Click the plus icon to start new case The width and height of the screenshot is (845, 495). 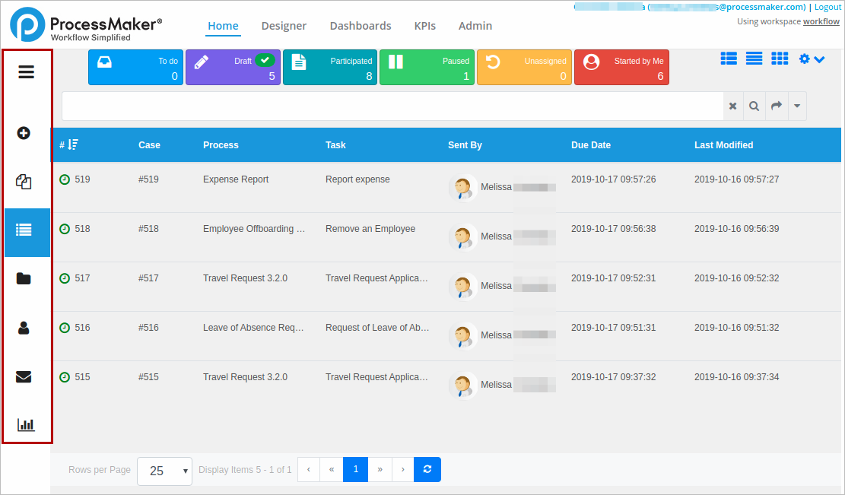[x=24, y=133]
